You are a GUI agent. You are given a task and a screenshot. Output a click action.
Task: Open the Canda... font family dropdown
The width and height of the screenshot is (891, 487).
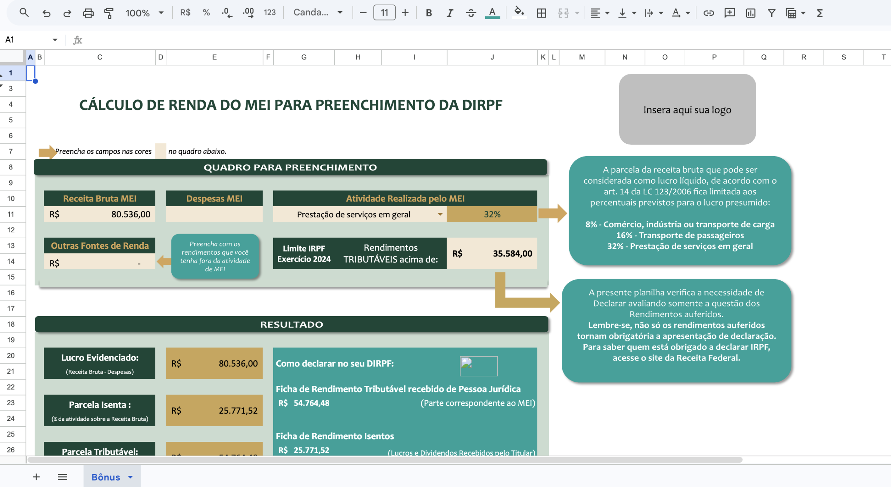(318, 13)
